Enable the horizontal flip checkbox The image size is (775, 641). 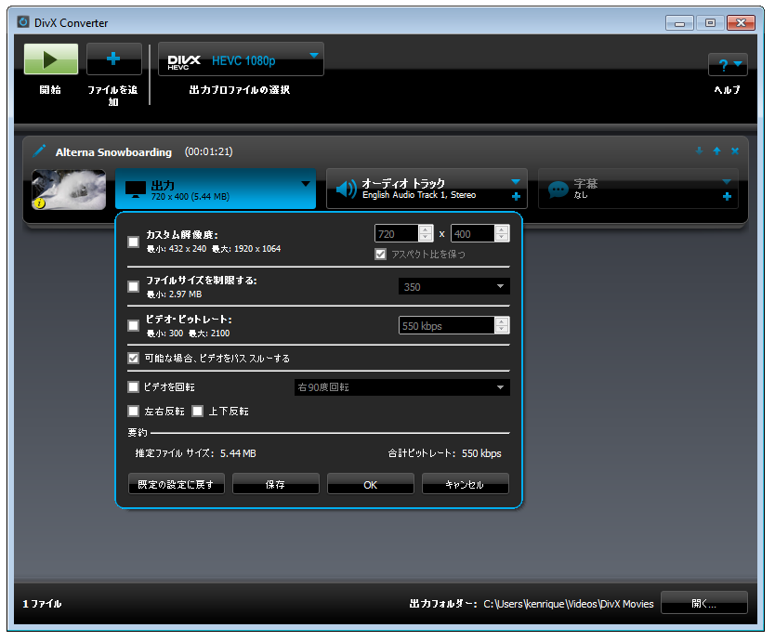coord(134,411)
